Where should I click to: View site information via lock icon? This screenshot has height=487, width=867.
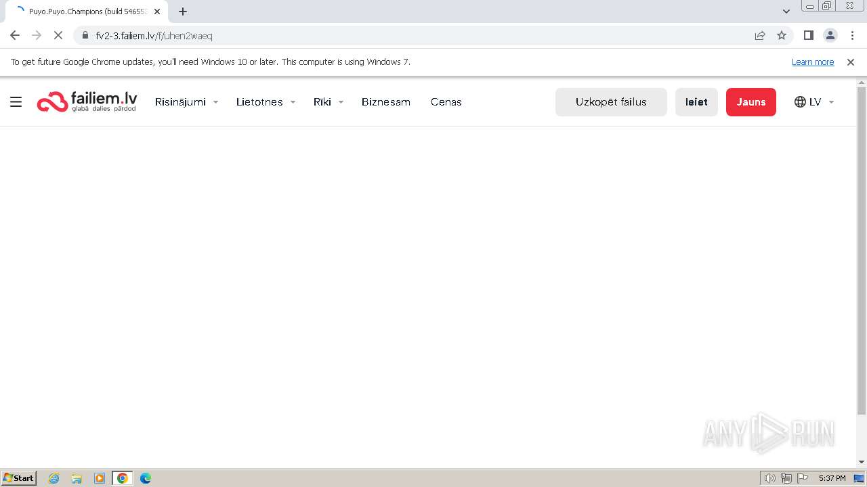(x=85, y=35)
